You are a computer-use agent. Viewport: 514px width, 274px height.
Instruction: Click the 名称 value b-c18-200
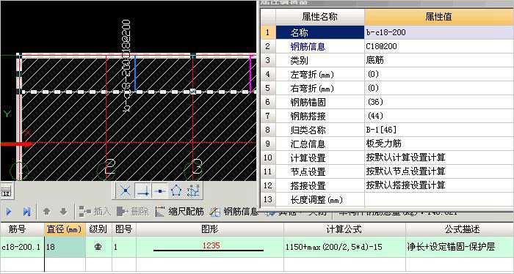[438, 32]
